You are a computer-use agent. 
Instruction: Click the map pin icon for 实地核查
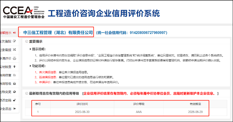tap(14, 67)
